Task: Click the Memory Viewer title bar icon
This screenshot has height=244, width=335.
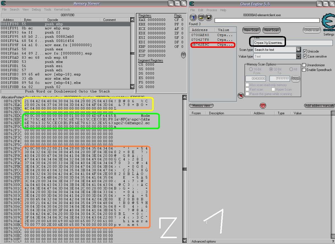Action: pyautogui.click(x=3, y=3)
